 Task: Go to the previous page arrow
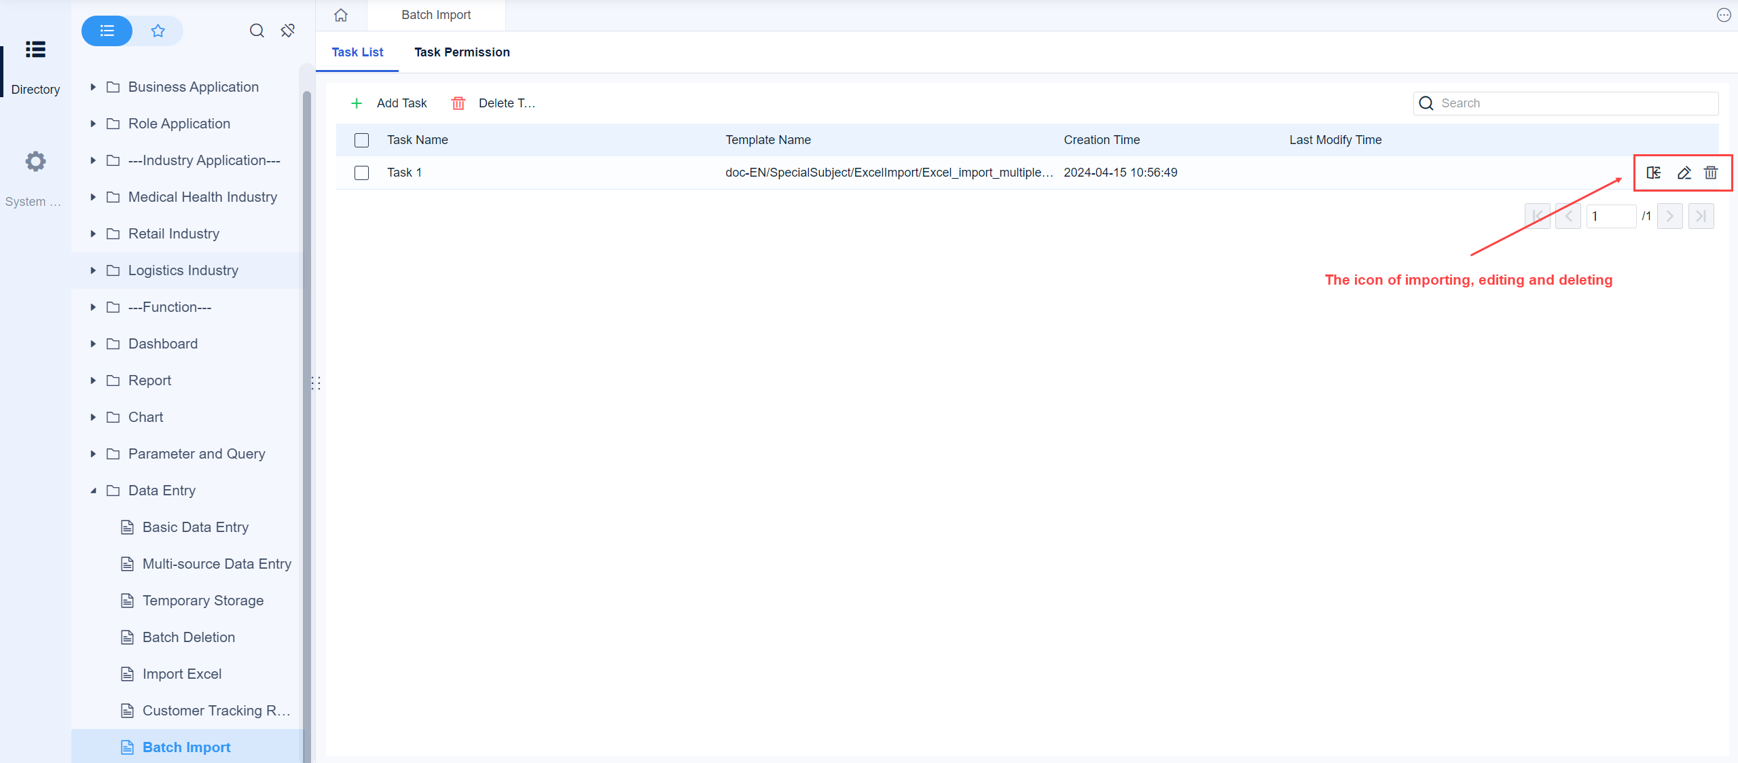[x=1568, y=216]
